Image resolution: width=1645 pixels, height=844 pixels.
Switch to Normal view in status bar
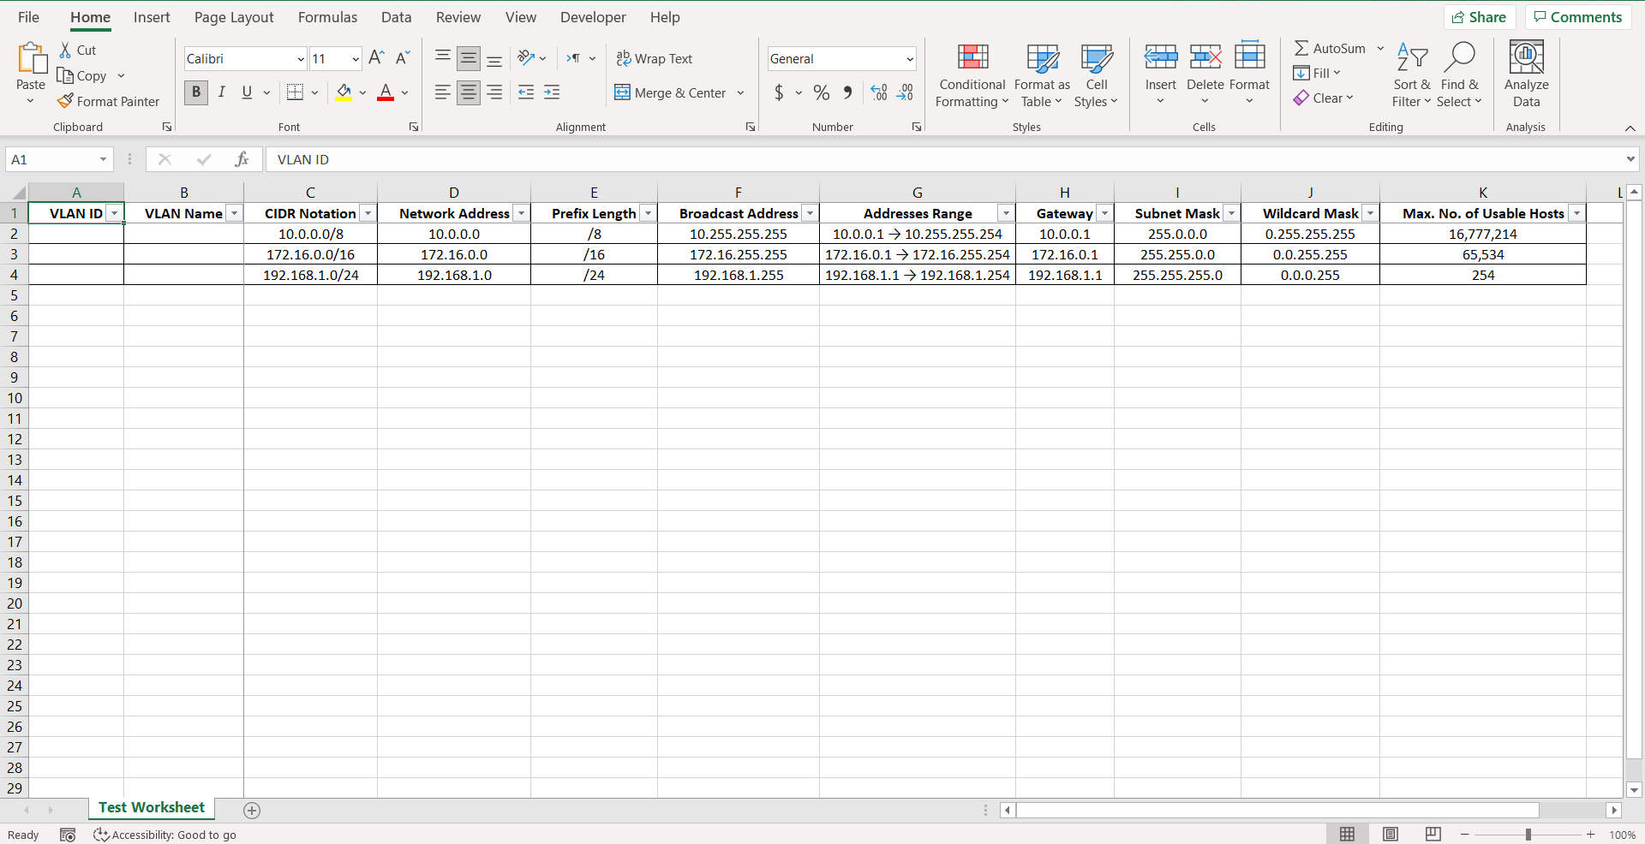click(1347, 834)
